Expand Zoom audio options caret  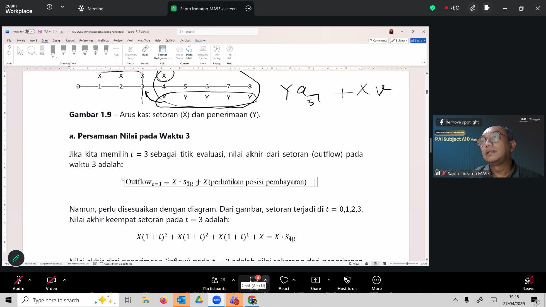pyautogui.click(x=30, y=280)
